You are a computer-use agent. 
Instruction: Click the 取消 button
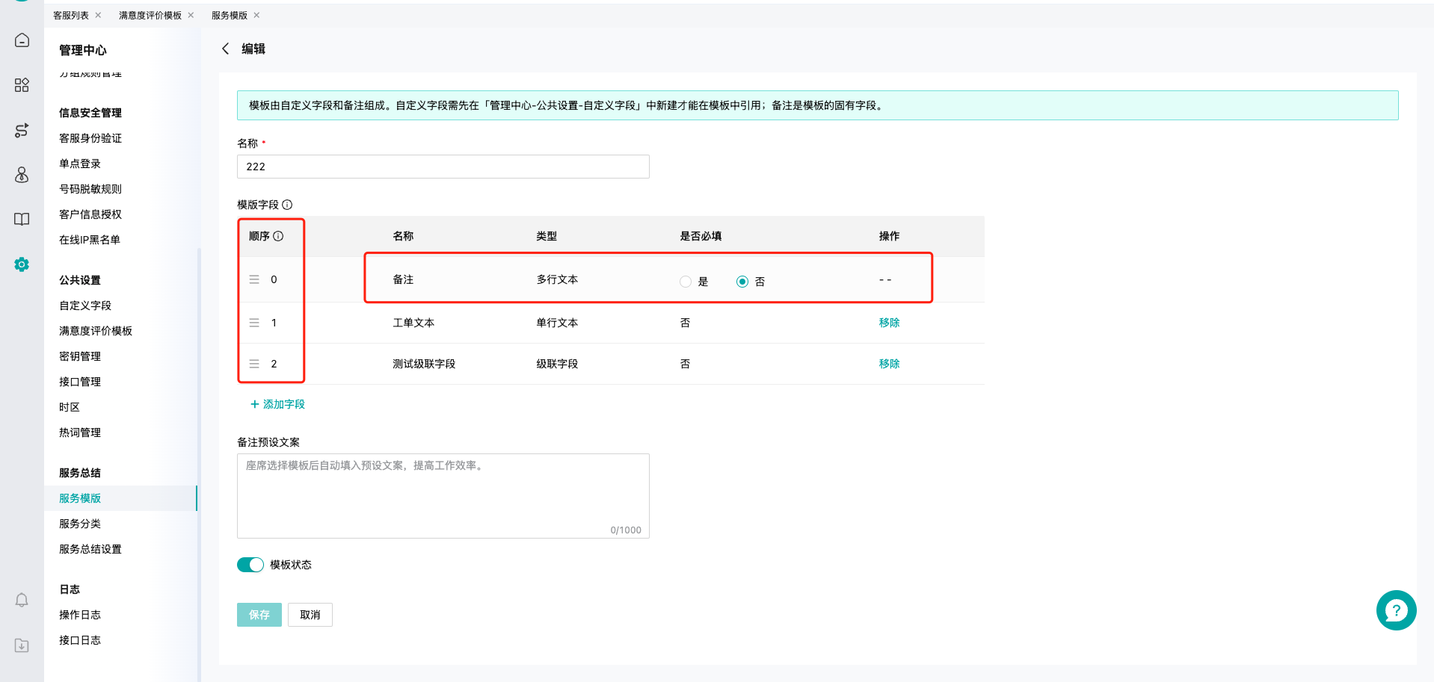310,615
